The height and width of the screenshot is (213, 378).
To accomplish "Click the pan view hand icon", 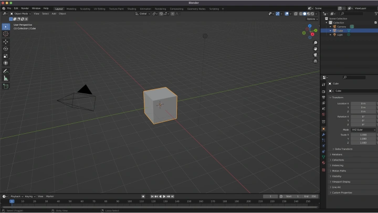I will point(316,49).
